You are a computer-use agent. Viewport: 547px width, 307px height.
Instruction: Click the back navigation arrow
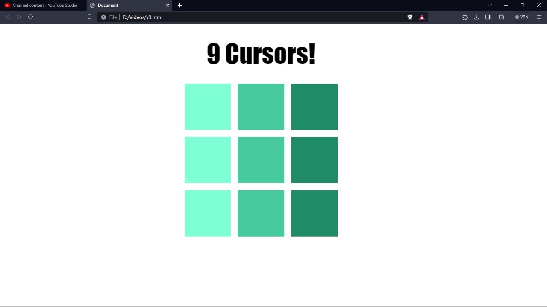click(7, 17)
